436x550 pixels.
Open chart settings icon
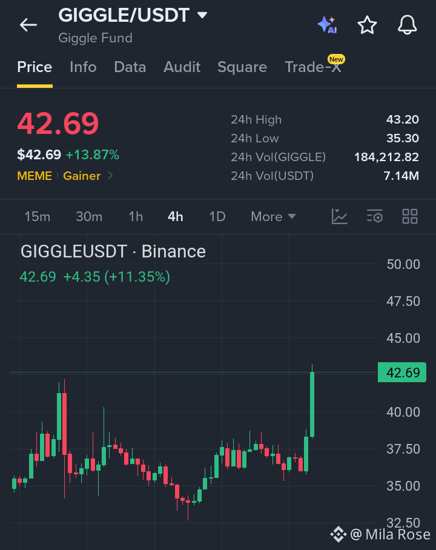[375, 216]
